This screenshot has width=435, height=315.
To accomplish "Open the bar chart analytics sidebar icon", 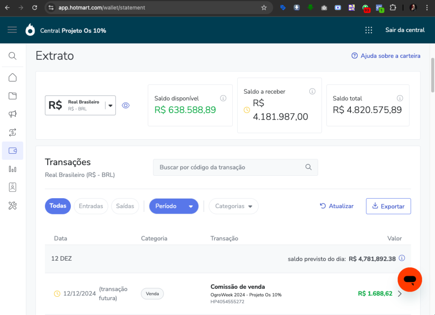I will click(x=13, y=169).
